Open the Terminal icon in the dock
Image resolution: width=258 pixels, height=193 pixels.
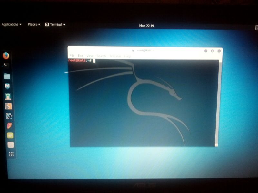click(6, 65)
